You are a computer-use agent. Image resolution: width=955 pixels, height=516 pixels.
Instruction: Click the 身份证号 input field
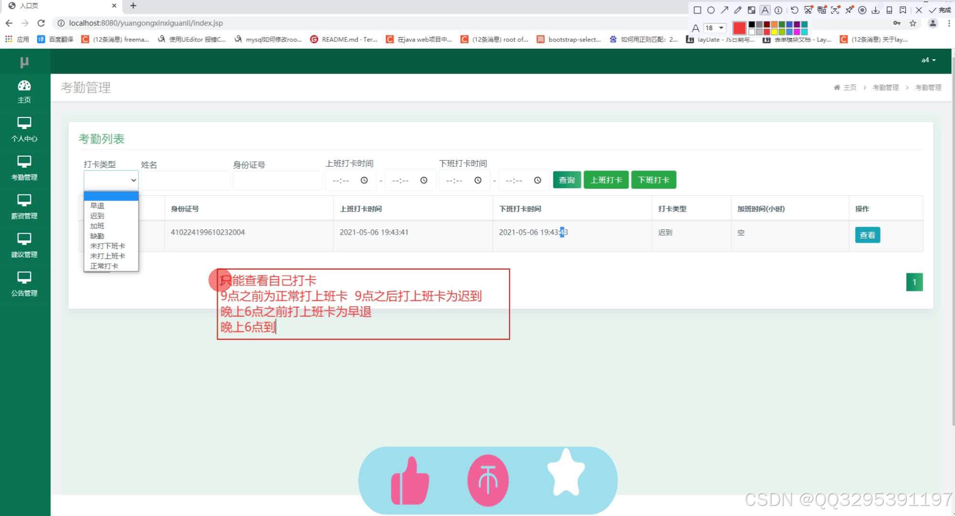coord(277,181)
